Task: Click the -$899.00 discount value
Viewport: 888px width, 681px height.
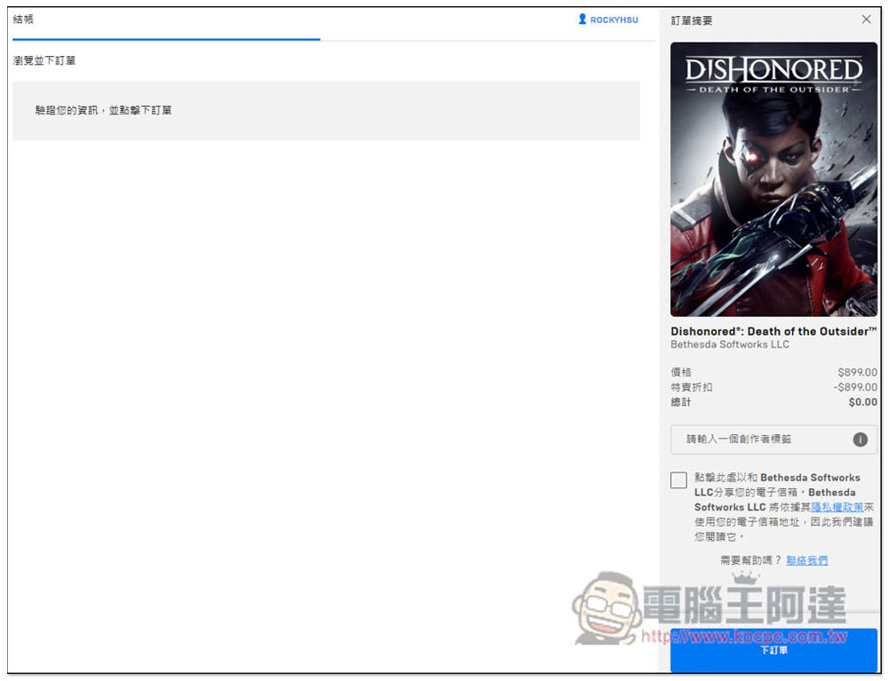Action: pyautogui.click(x=855, y=387)
